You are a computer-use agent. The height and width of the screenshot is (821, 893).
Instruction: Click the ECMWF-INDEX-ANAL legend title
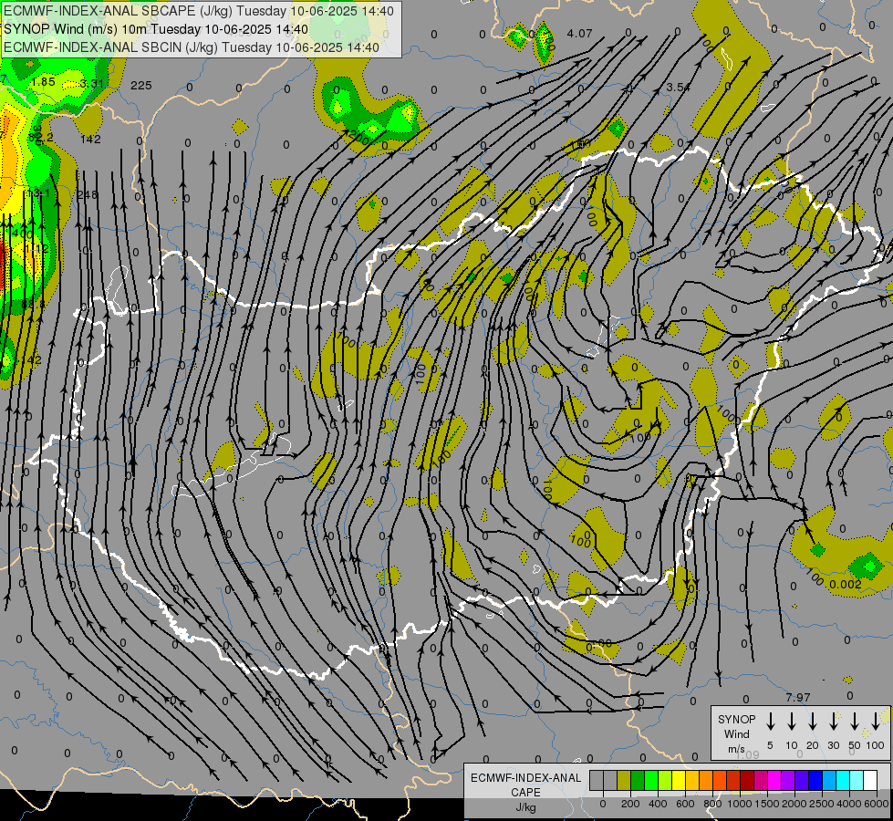click(x=525, y=778)
